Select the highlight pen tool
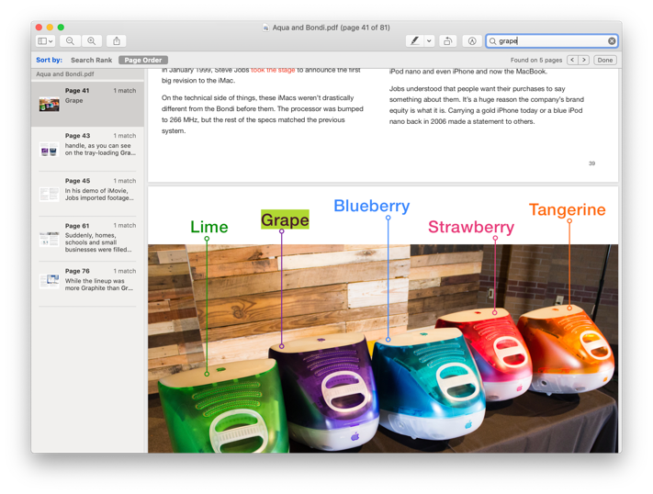The width and height of the screenshot is (653, 494). coord(415,40)
